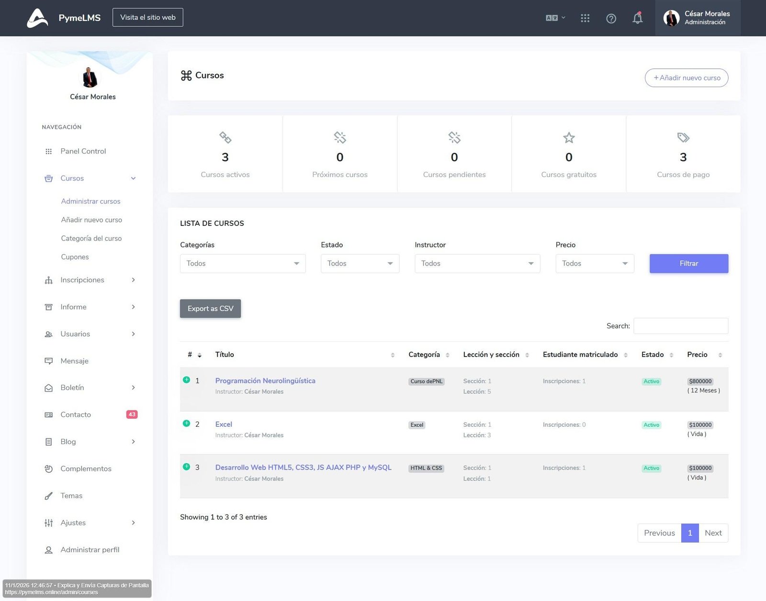The width and height of the screenshot is (766, 601).
Task: Open the apps grid icon in header
Action: 585,18
